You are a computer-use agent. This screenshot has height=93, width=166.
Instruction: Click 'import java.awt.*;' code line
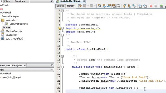click(80, 32)
